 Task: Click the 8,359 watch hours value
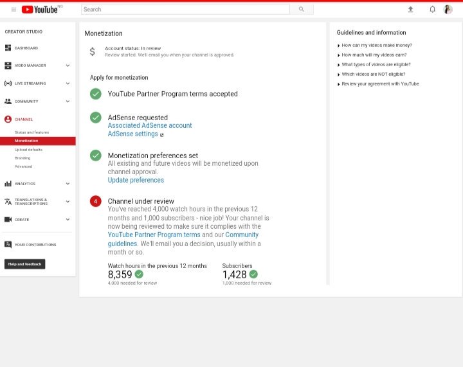(x=120, y=274)
